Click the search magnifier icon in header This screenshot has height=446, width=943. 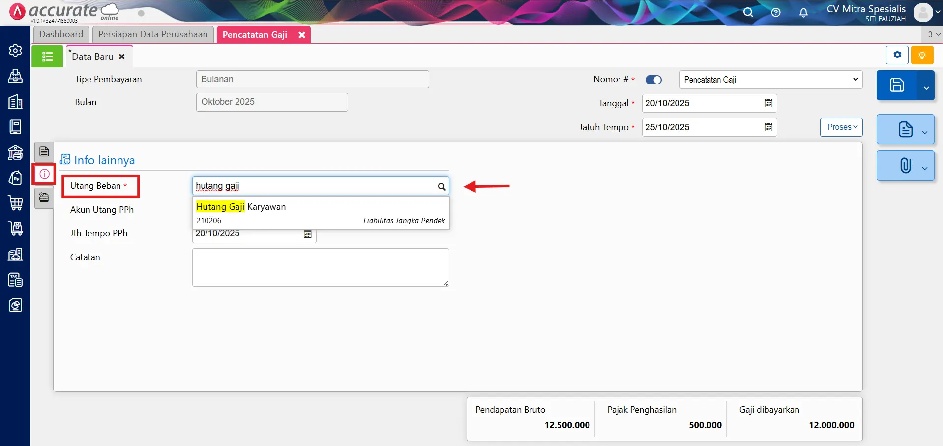pos(748,13)
